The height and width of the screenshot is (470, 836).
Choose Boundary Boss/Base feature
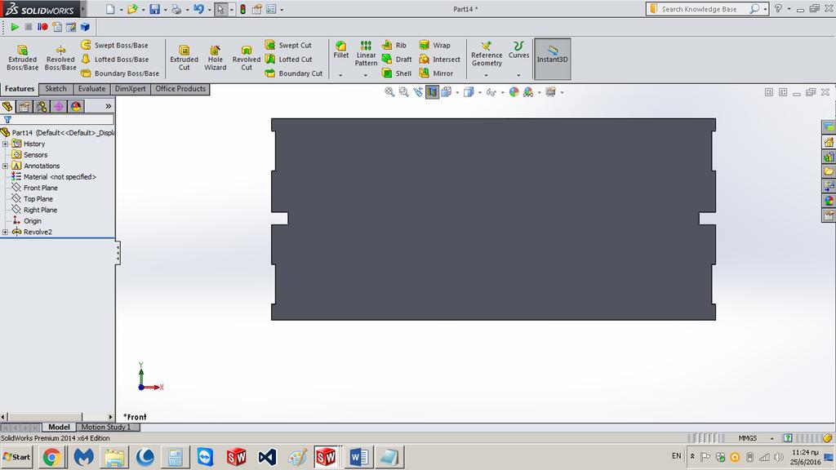coord(120,73)
